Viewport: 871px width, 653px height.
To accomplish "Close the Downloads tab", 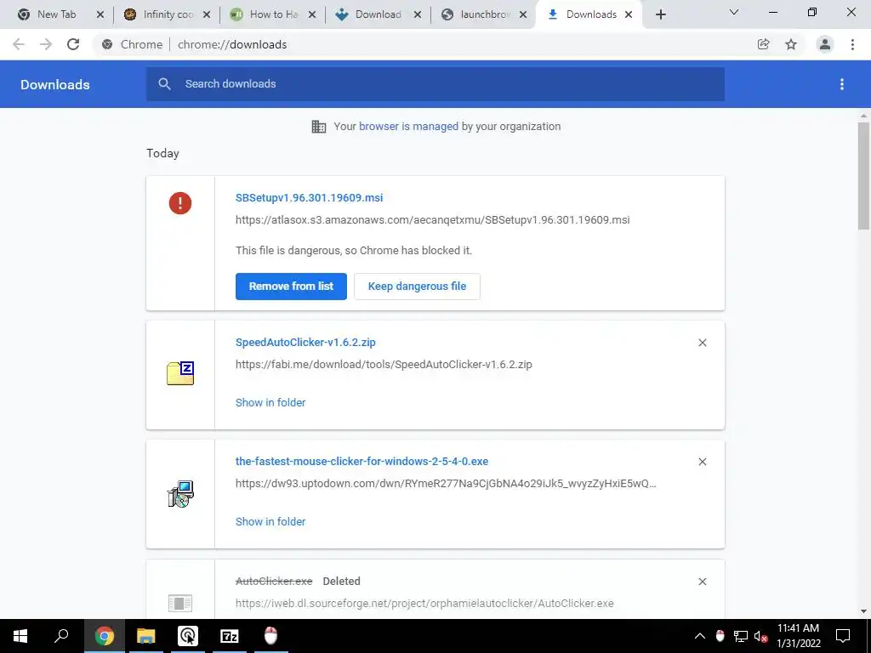I will tap(629, 14).
